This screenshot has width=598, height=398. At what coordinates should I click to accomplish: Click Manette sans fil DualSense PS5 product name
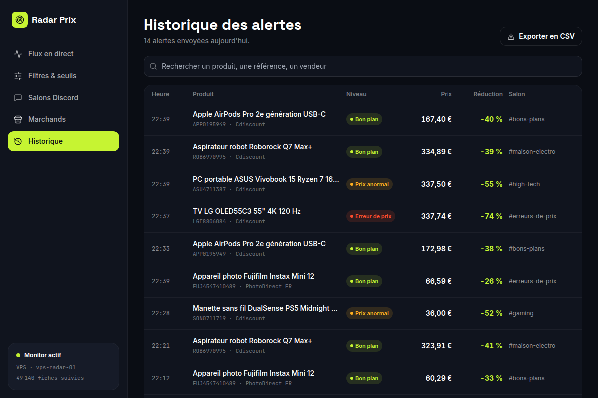coord(266,308)
